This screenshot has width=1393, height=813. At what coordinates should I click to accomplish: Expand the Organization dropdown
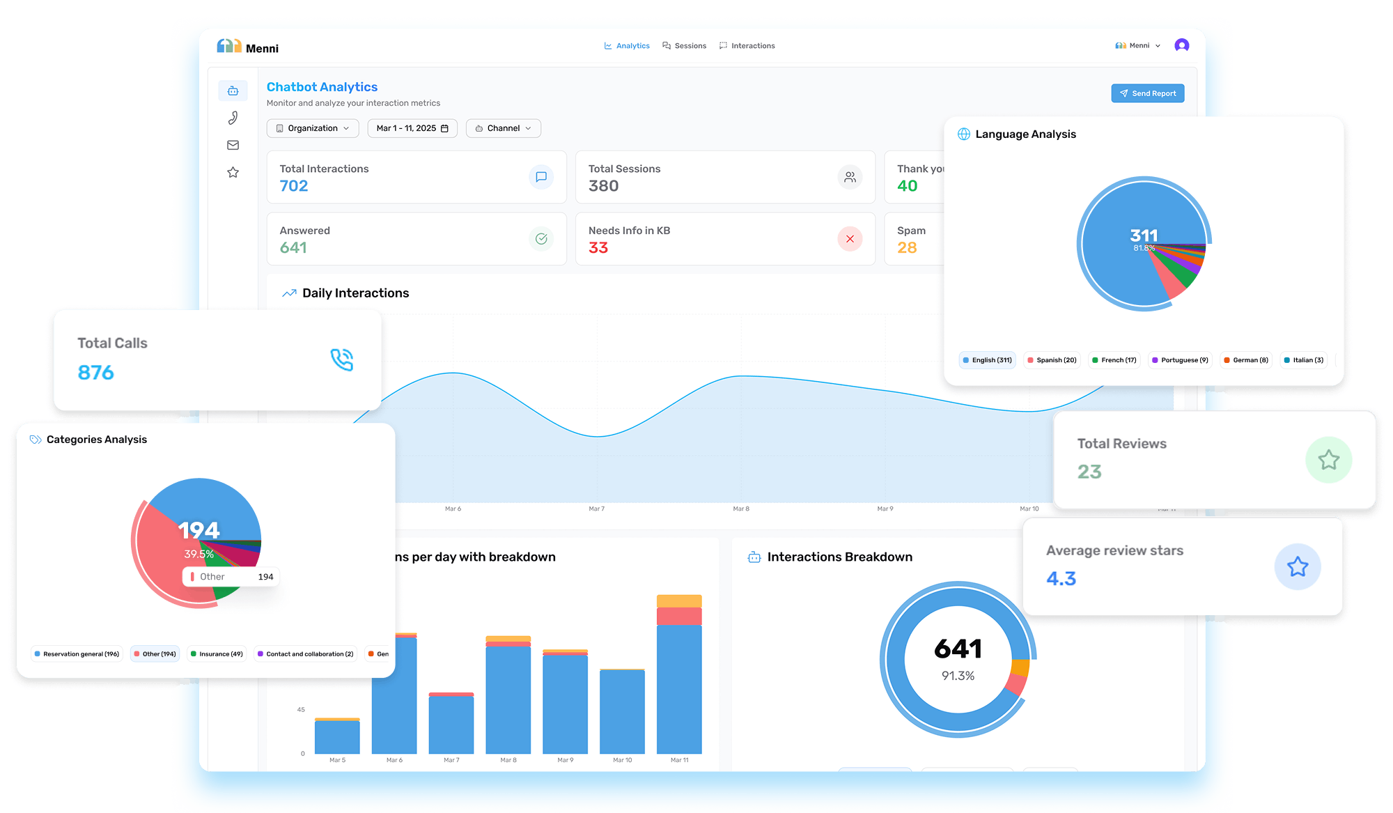[313, 128]
